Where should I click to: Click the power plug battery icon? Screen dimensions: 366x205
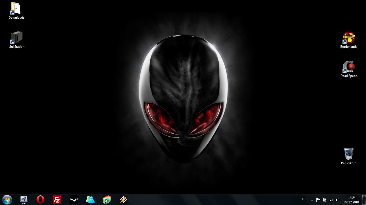click(x=324, y=200)
